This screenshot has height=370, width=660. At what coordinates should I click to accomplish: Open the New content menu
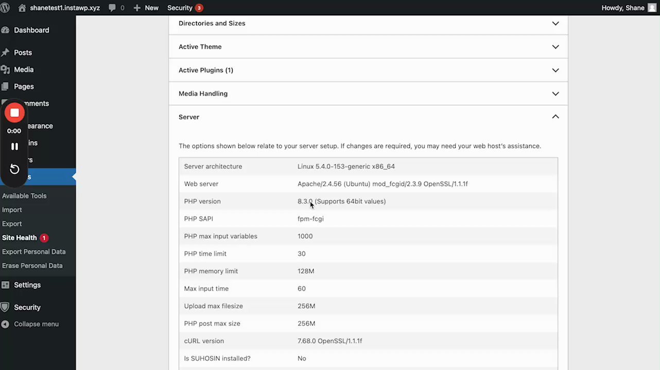click(x=146, y=8)
